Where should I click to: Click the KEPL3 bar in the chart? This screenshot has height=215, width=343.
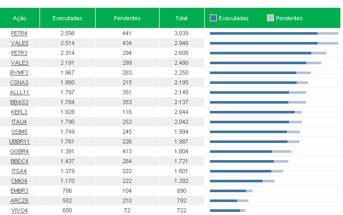(x=256, y=112)
